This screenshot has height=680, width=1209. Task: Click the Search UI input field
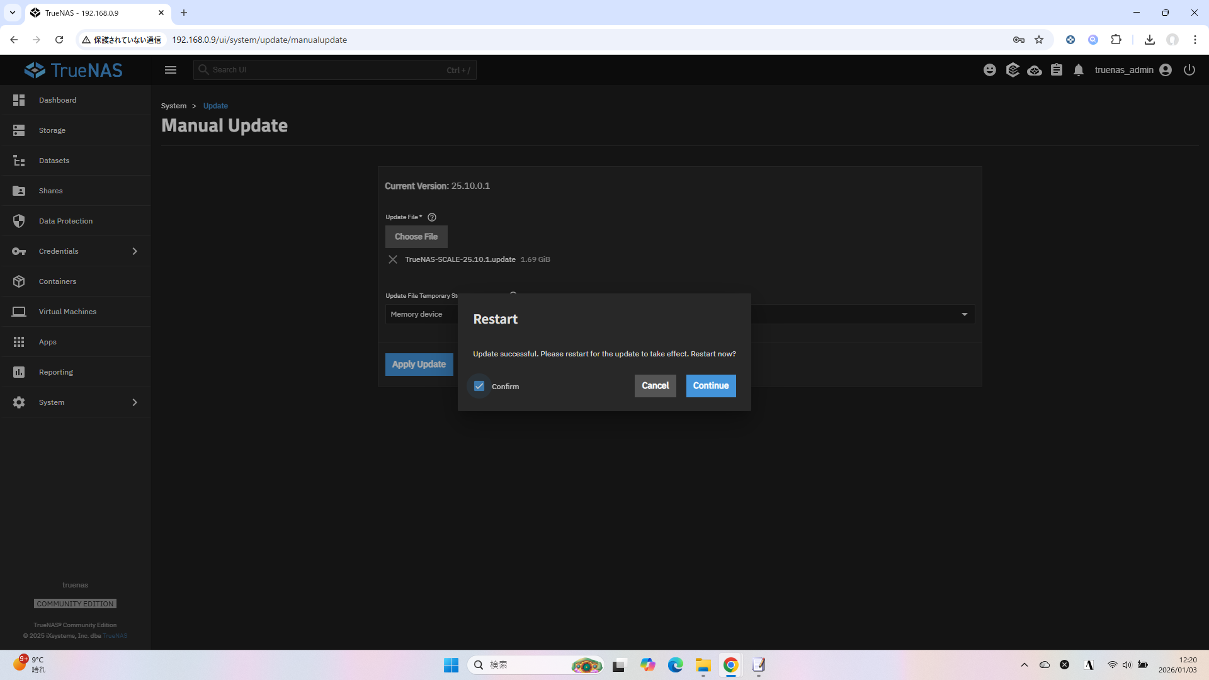pos(327,70)
